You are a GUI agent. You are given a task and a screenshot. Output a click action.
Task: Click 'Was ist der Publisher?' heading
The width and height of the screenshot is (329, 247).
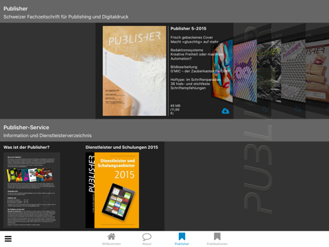(x=26, y=148)
